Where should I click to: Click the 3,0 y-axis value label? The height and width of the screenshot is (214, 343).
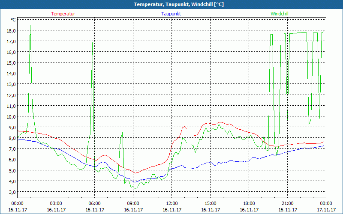(x=12, y=192)
